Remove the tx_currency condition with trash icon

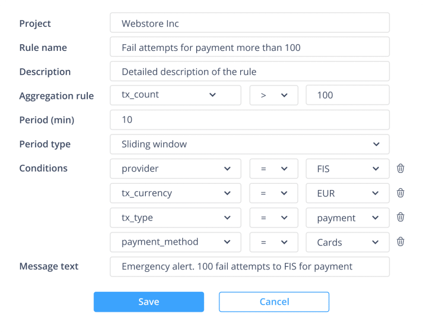click(400, 193)
